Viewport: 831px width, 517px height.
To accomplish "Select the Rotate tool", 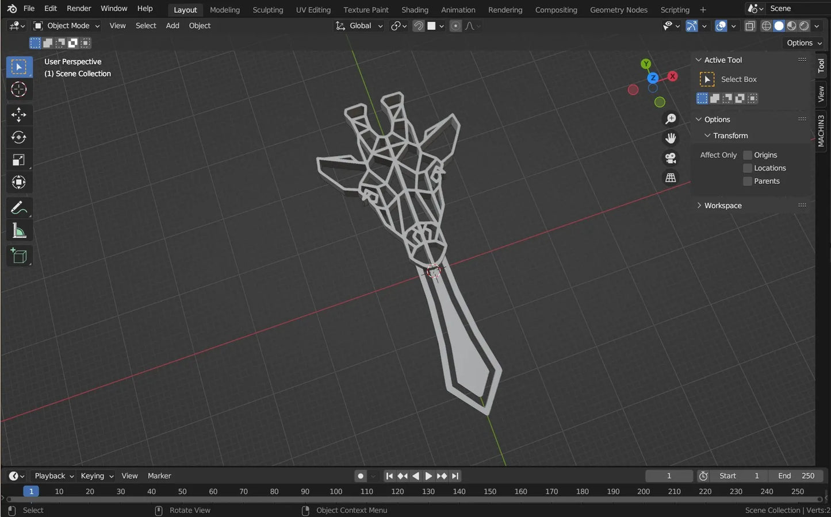I will [x=19, y=137].
